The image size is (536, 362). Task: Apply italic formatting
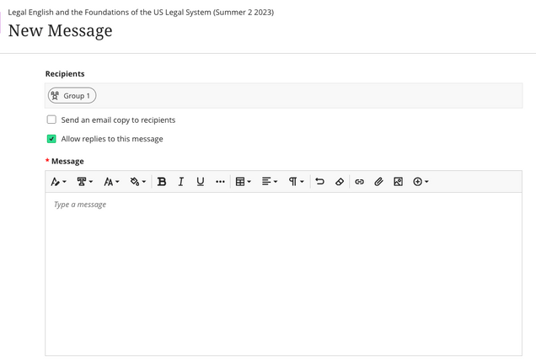(180, 182)
